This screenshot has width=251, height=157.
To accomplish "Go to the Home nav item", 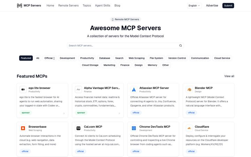I will 50,6.
